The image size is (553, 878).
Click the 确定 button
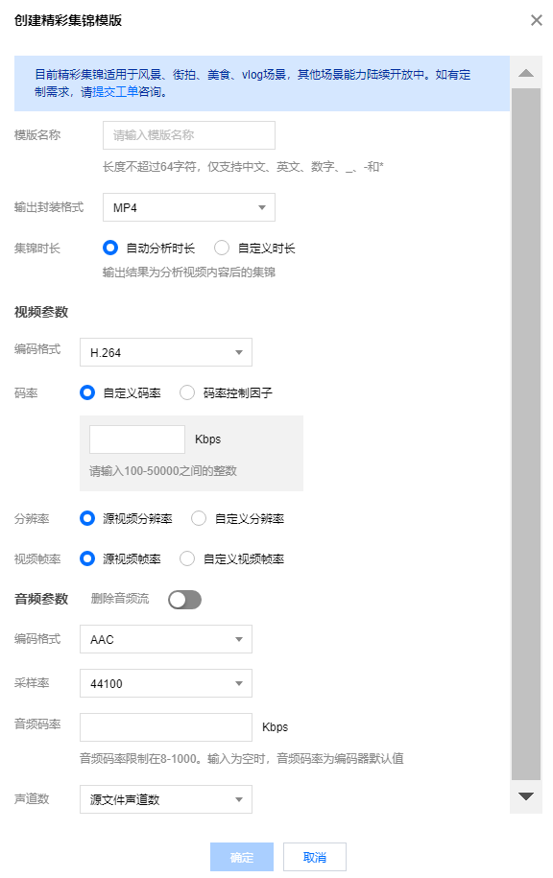point(242,857)
